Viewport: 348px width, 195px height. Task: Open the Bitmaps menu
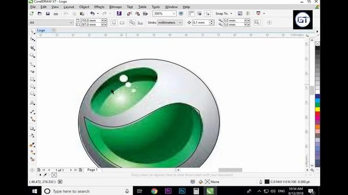pos(115,7)
